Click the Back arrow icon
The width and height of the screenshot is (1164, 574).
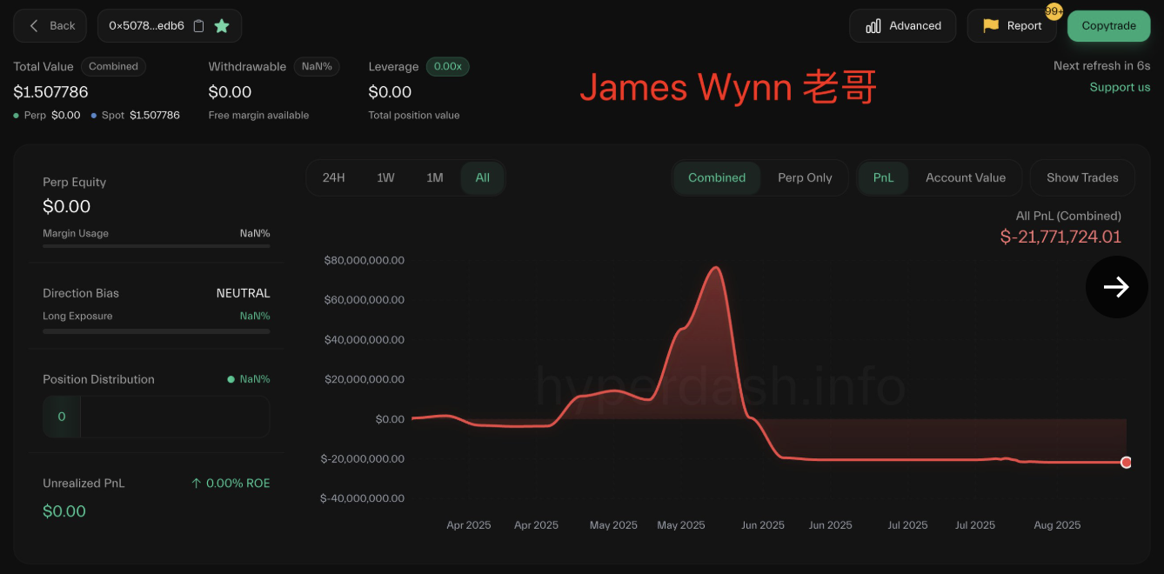tap(34, 26)
